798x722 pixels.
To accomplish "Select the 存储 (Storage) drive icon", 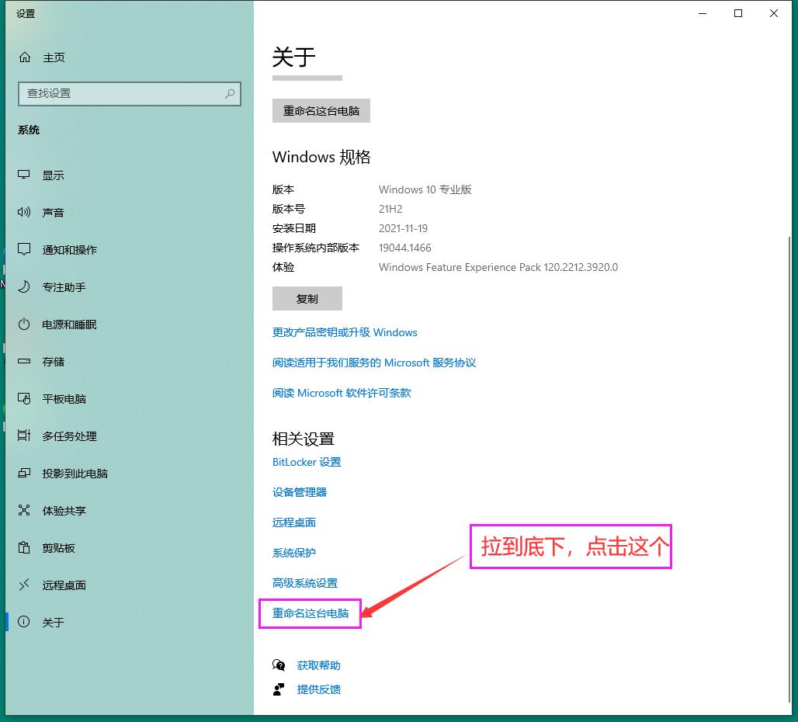I will pyautogui.click(x=24, y=362).
